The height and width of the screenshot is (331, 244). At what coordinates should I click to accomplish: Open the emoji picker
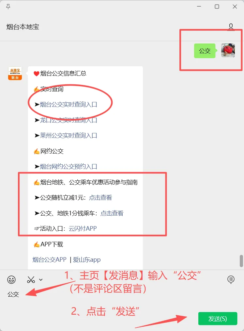[11, 280]
